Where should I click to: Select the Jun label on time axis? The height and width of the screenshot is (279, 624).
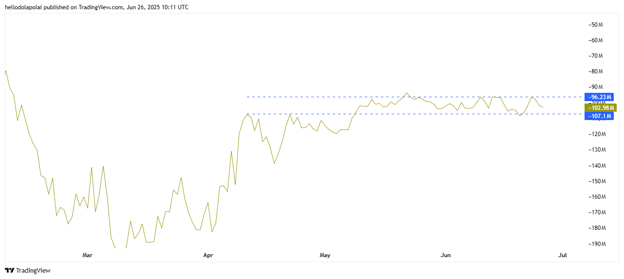pos(445,255)
